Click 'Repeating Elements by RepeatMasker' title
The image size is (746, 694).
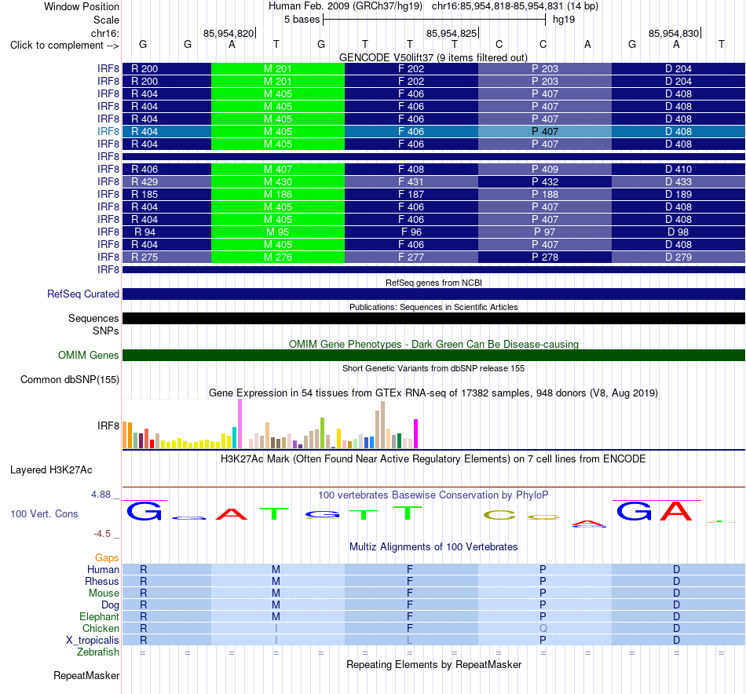[x=433, y=665]
